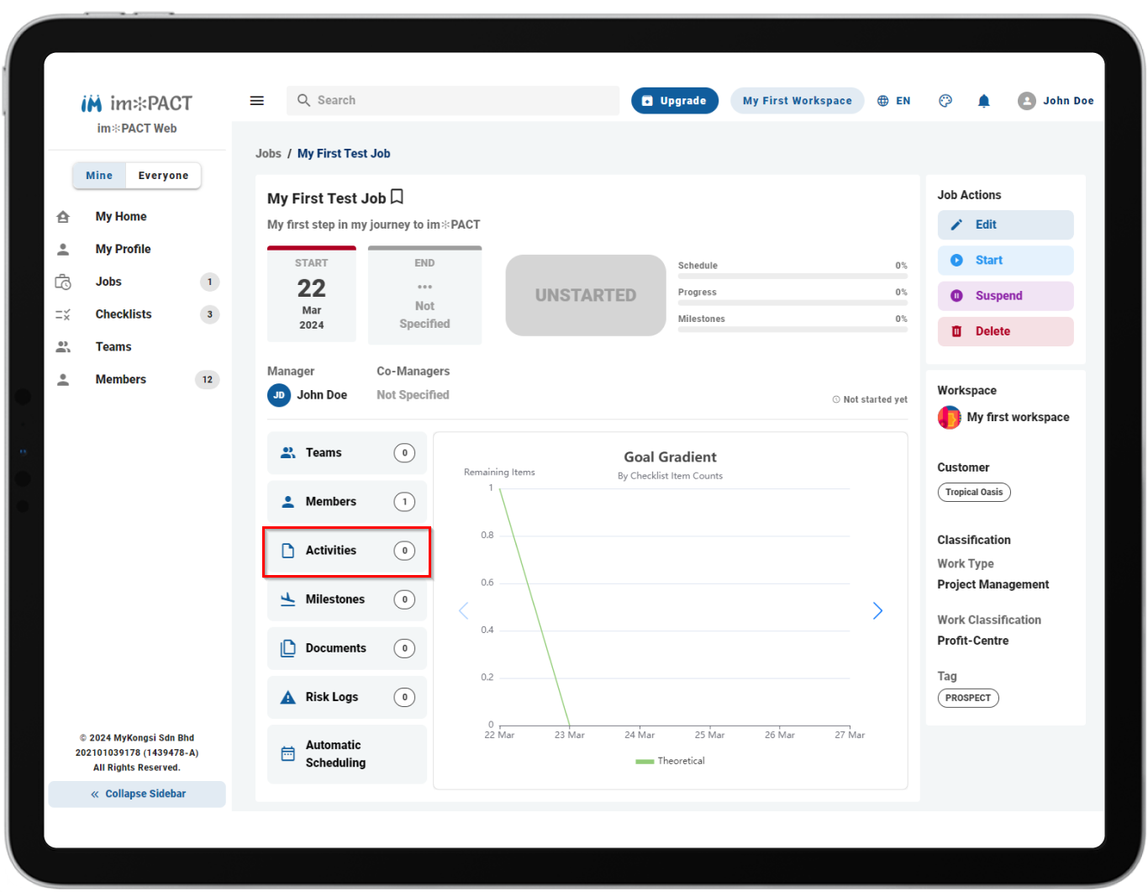The width and height of the screenshot is (1148, 892).
Task: Click the Search input field
Action: coord(453,101)
